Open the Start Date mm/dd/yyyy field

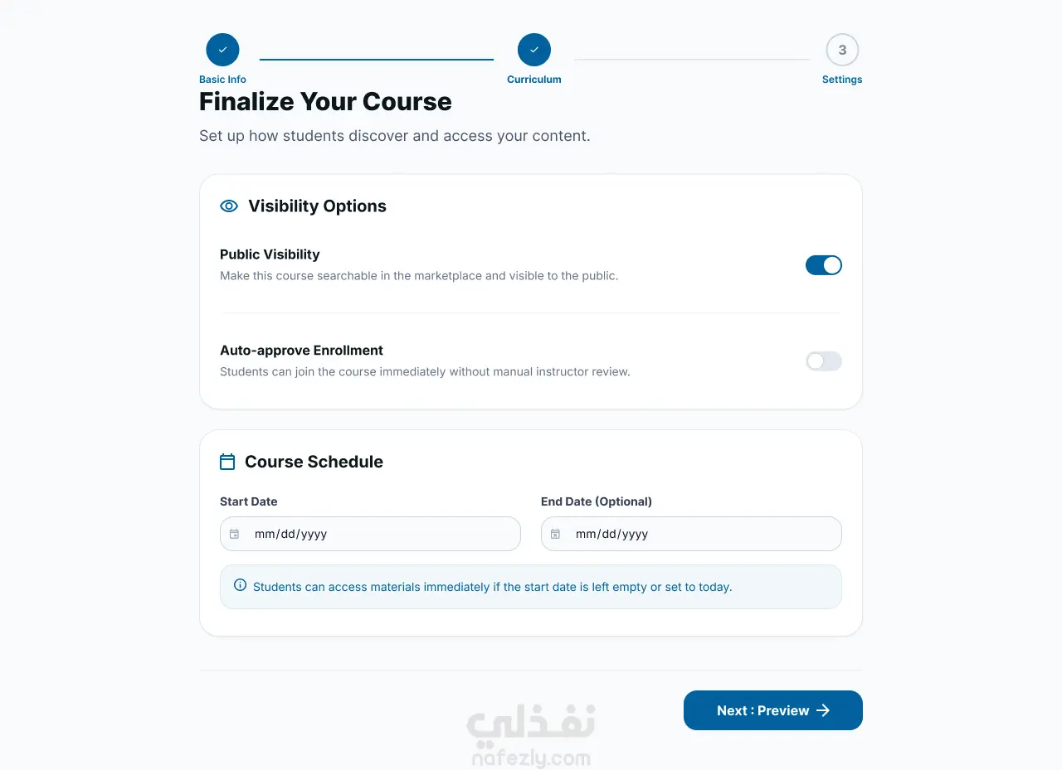(x=370, y=534)
